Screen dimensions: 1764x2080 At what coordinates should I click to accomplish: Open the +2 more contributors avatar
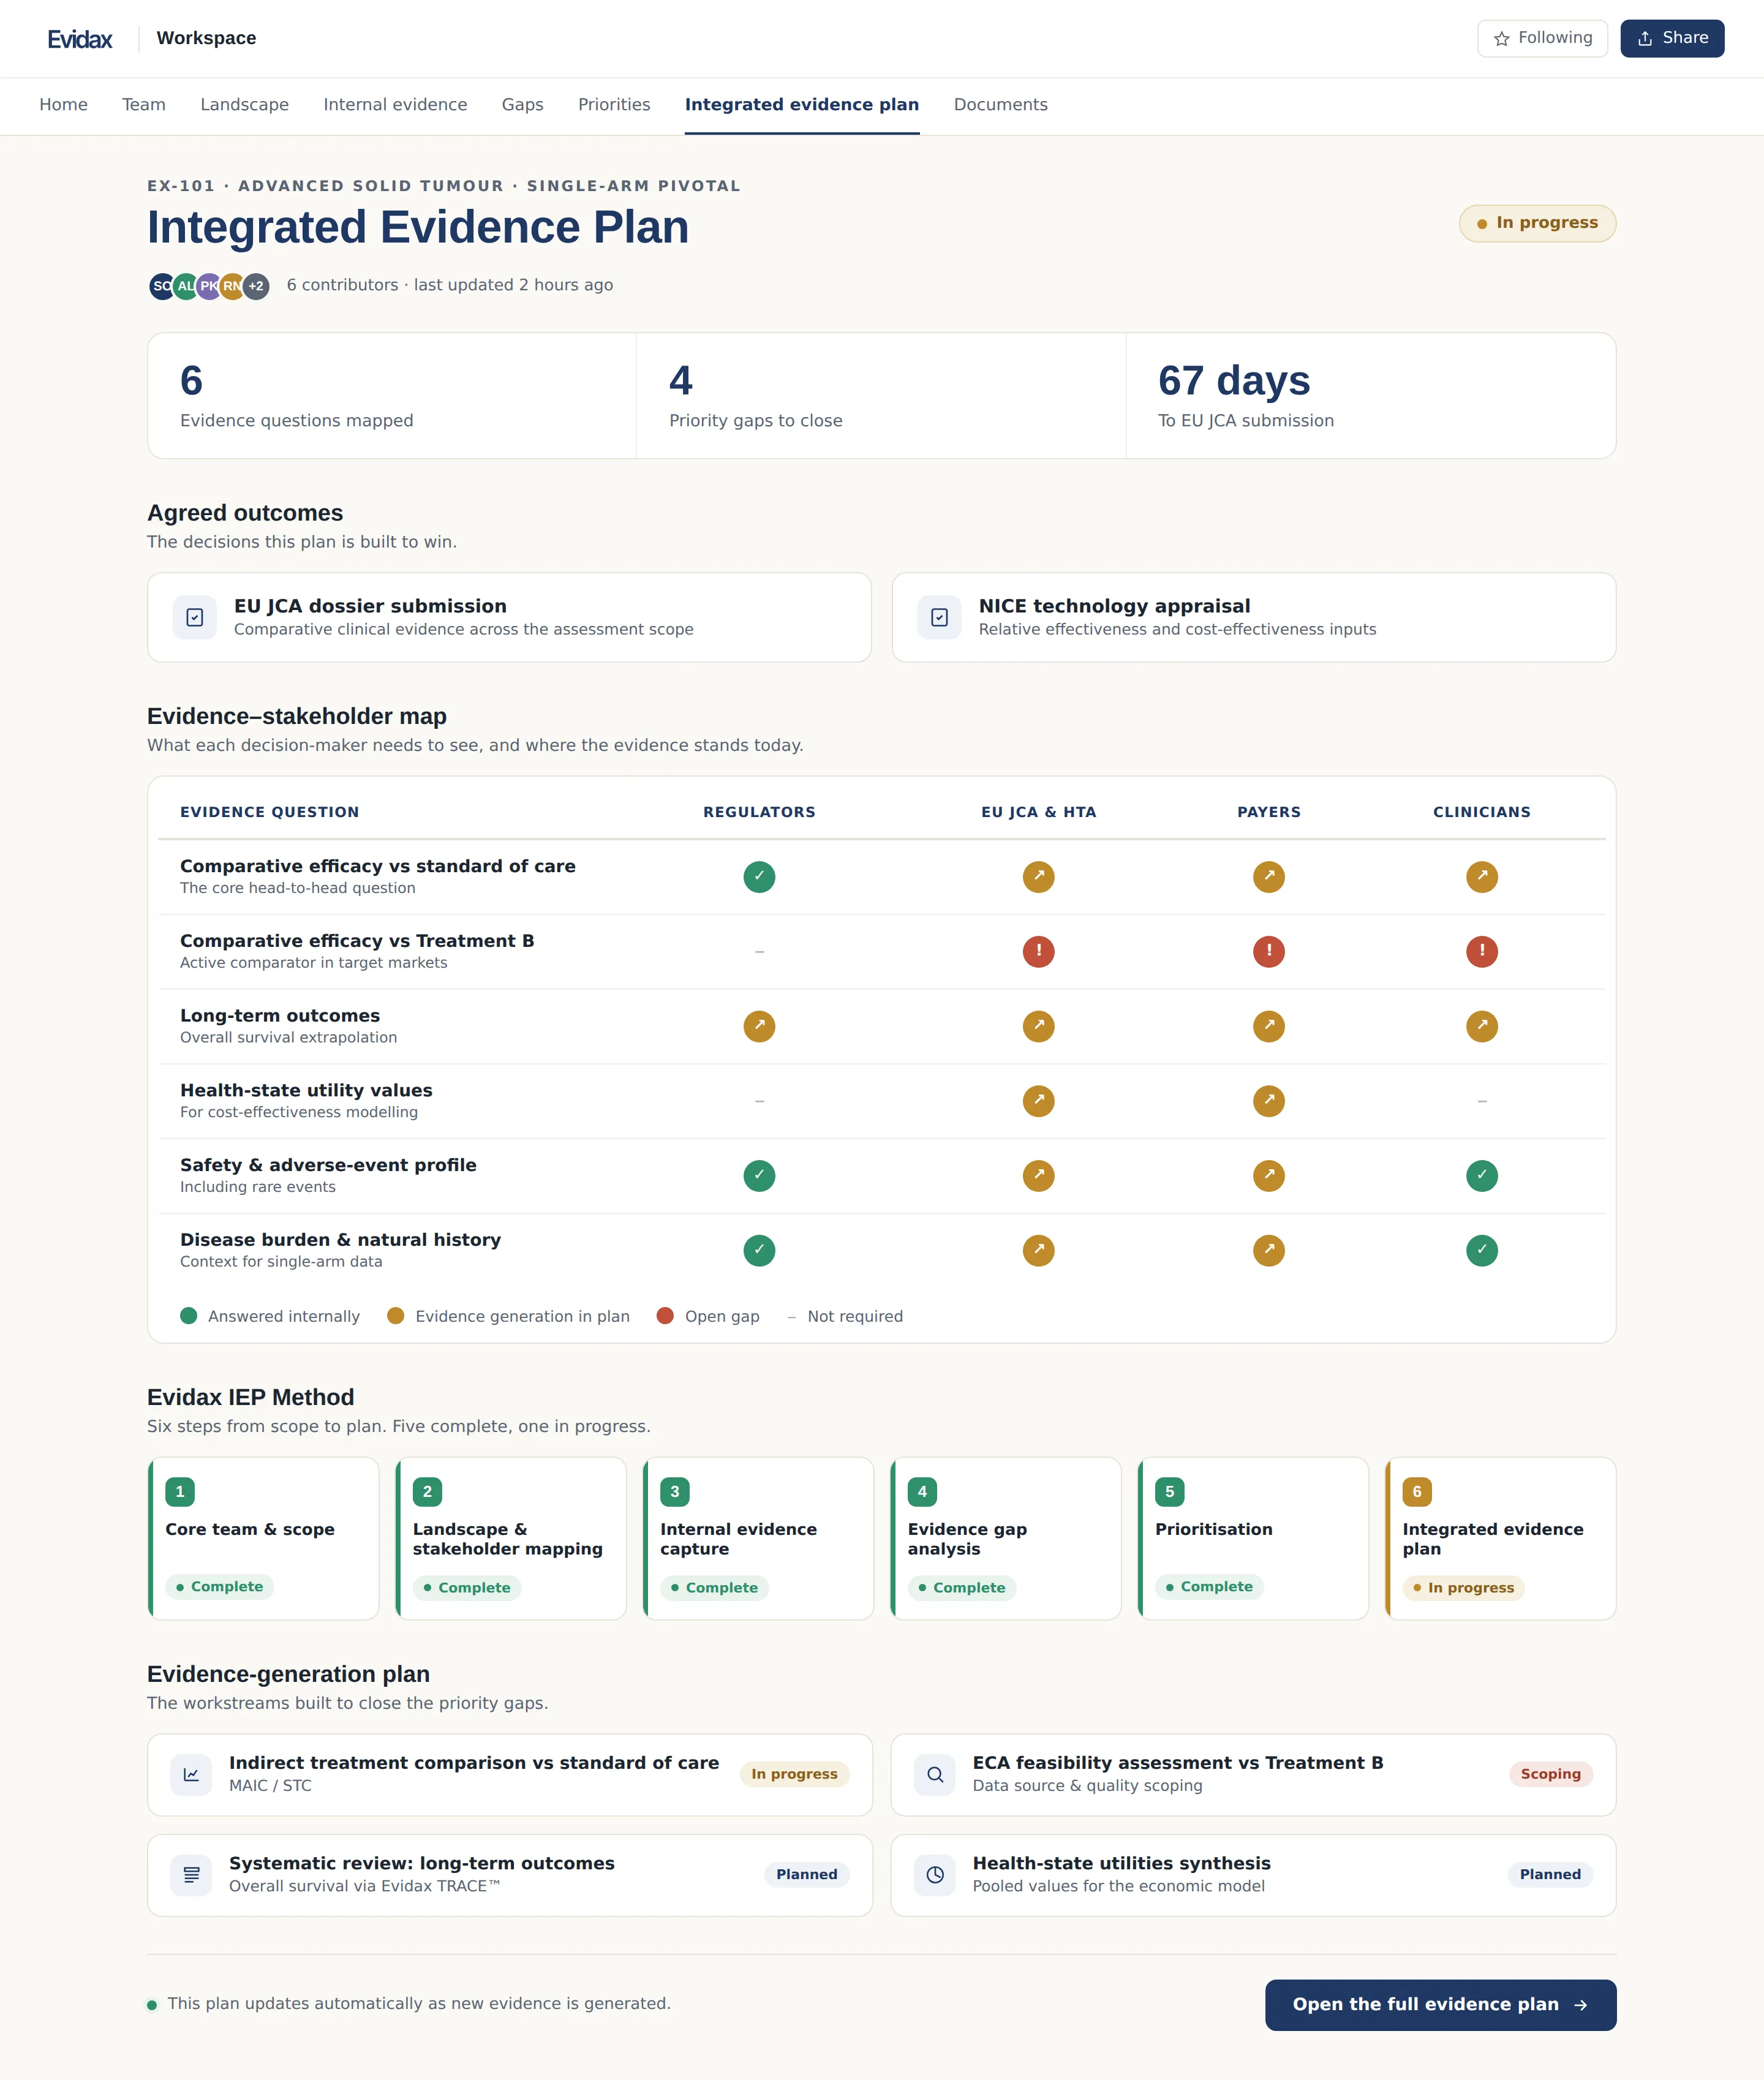[x=257, y=286]
